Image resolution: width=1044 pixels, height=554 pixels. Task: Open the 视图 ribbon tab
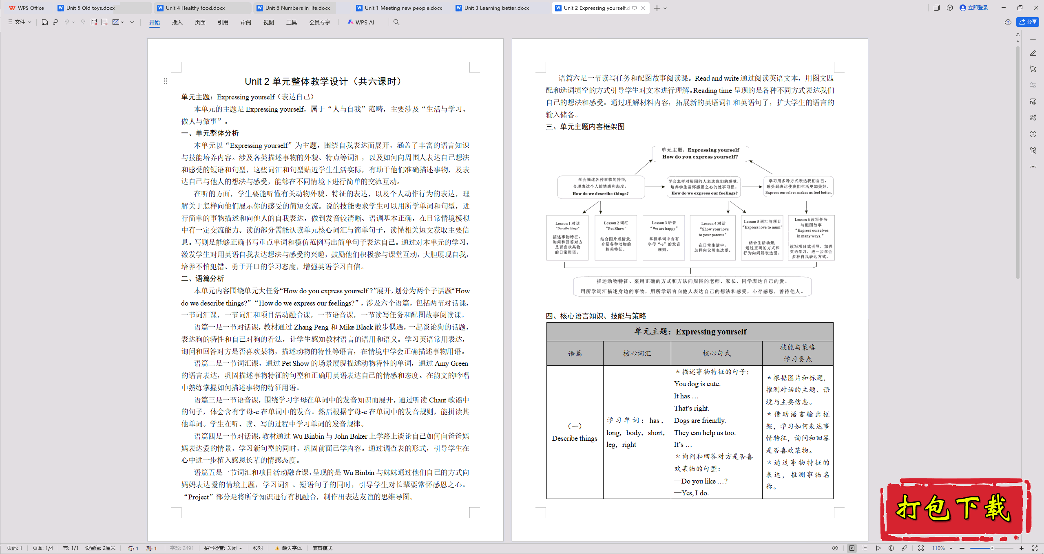[268, 22]
